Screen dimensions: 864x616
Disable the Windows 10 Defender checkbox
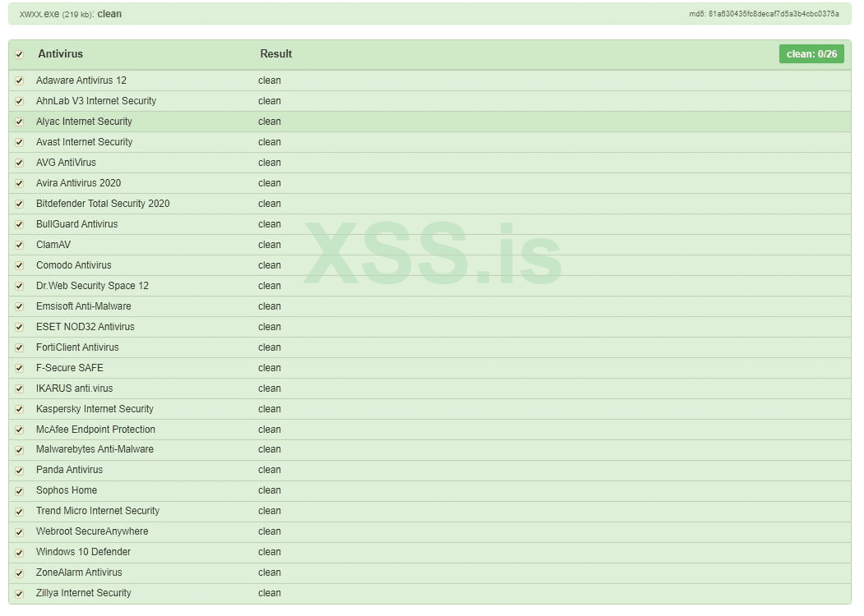(x=19, y=553)
